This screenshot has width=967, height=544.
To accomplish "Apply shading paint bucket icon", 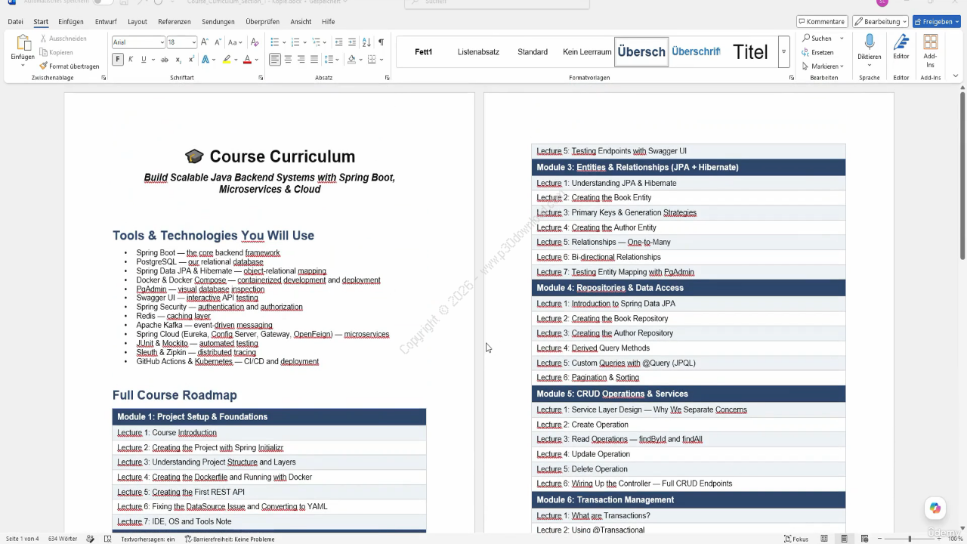I will (351, 59).
